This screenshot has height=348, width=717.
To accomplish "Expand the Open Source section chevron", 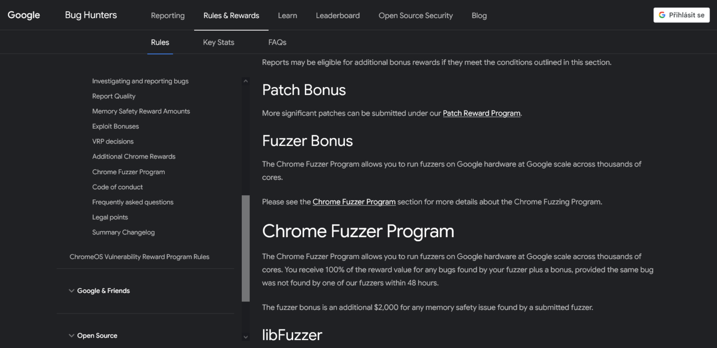I will [x=71, y=335].
